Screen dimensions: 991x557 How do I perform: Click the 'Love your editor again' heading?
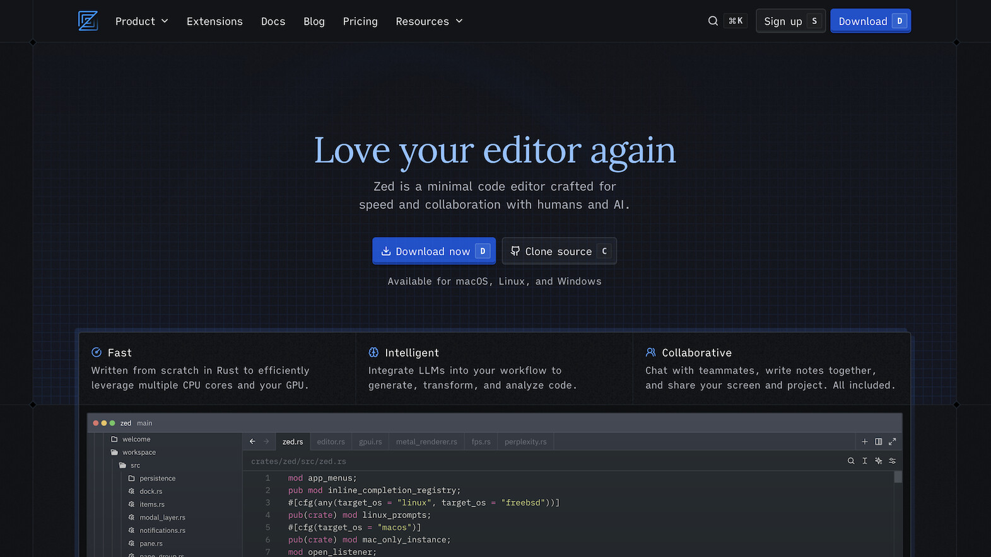495,151
